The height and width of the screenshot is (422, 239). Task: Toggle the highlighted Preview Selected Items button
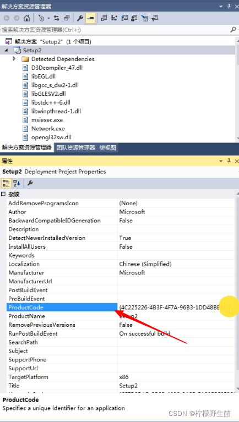pos(90,18)
